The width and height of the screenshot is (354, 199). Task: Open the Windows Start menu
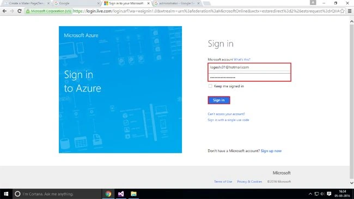pos(6,194)
